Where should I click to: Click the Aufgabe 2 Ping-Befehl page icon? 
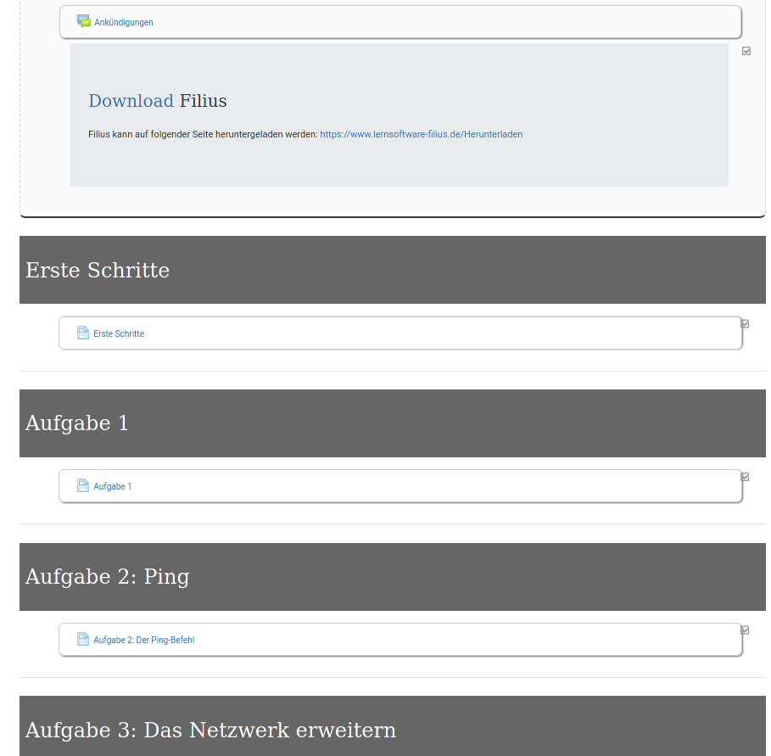pos(83,639)
